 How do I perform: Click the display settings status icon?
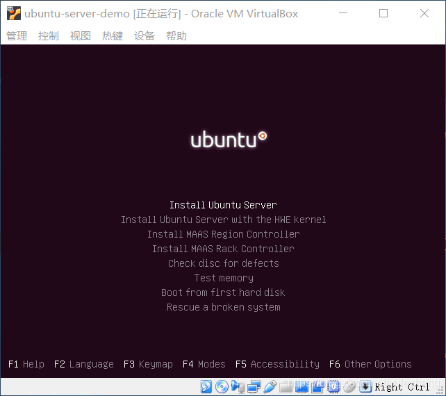302,386
